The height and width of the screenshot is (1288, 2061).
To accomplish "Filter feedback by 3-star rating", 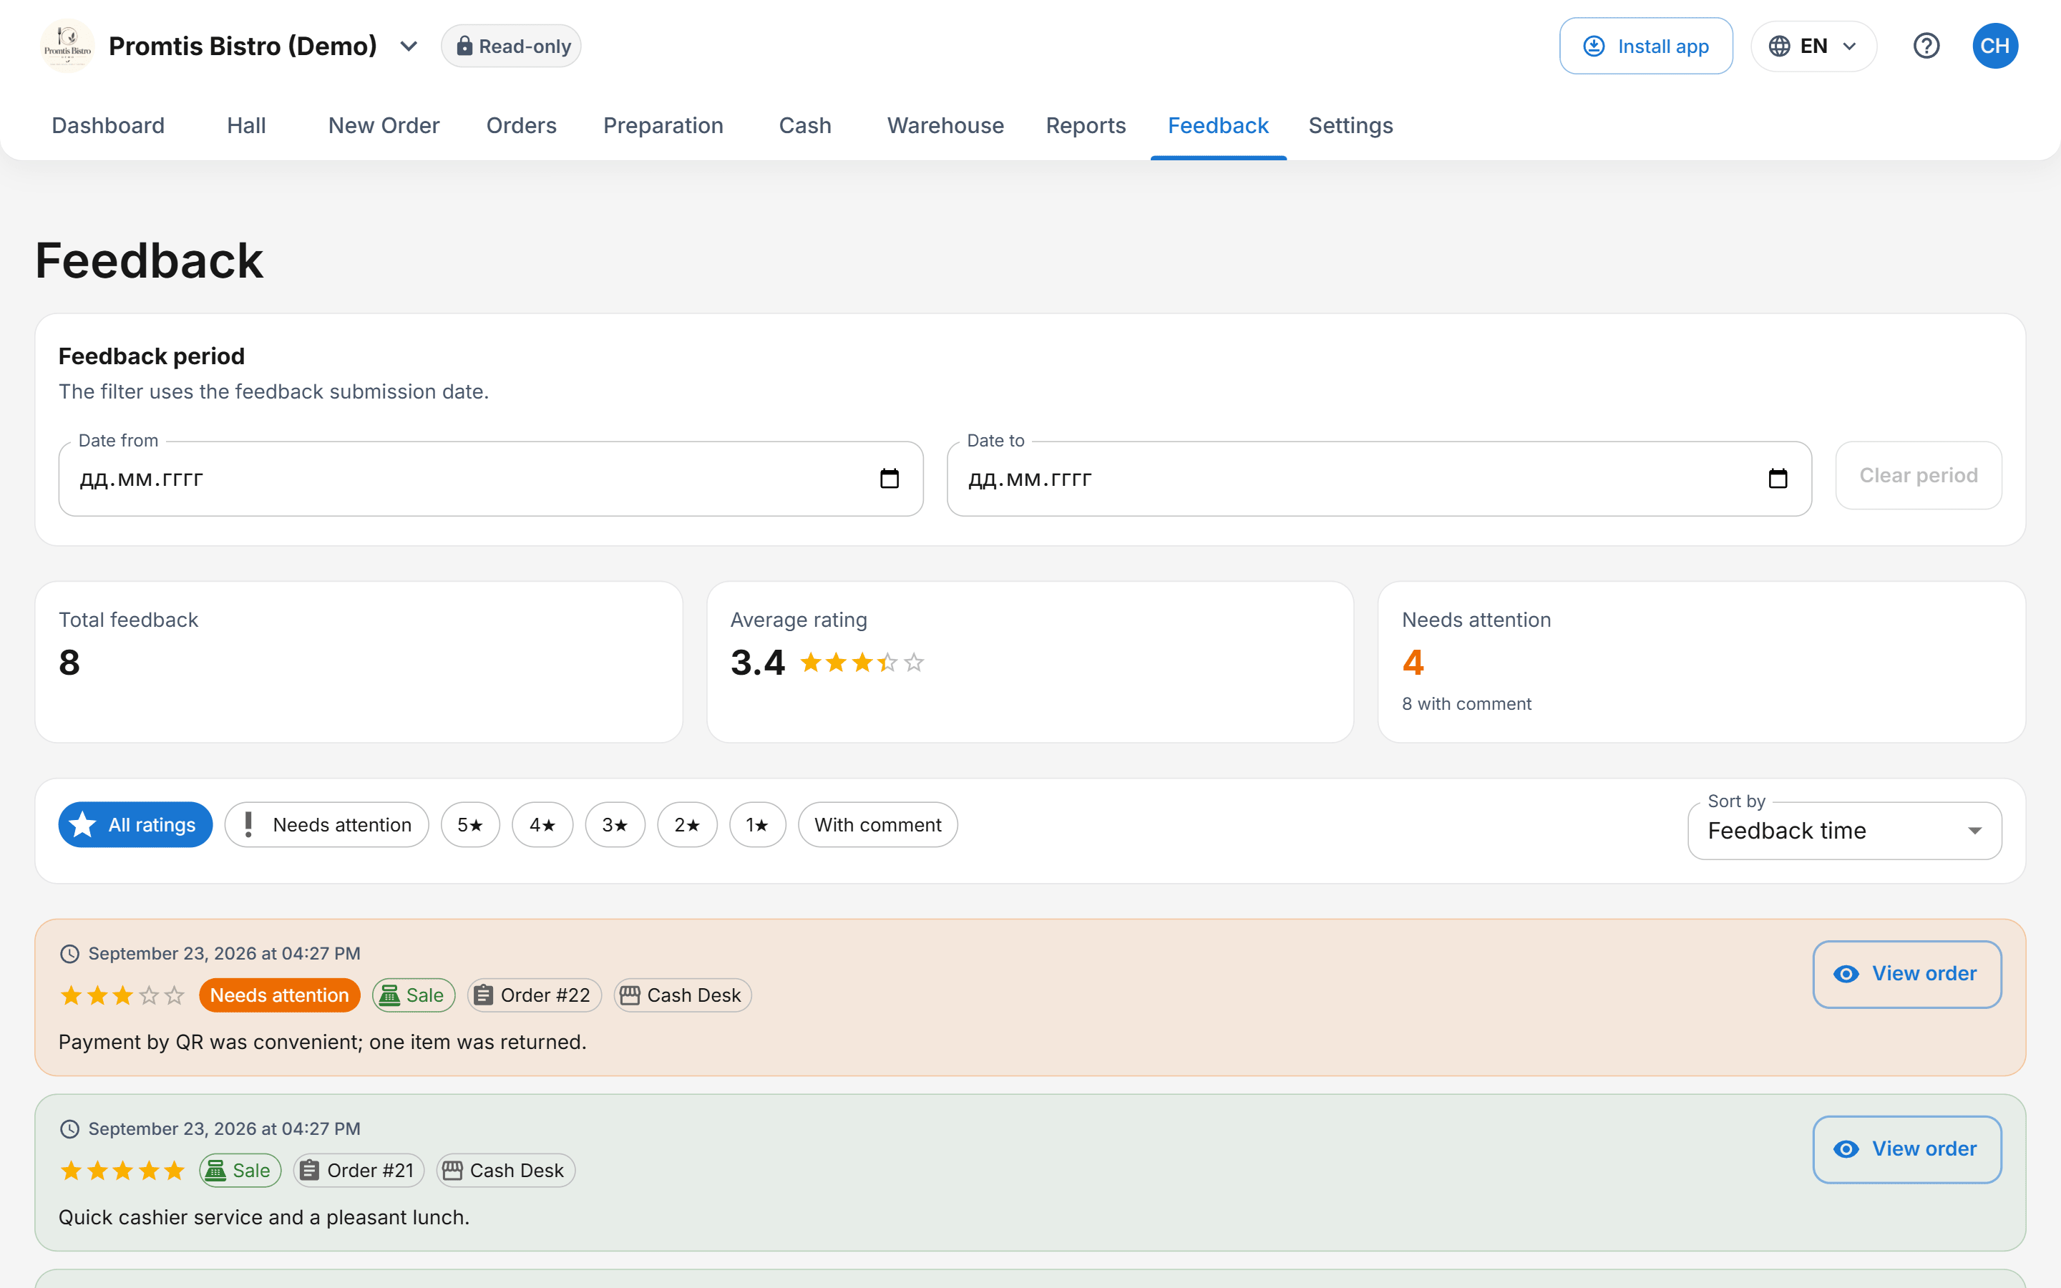I will tap(615, 824).
